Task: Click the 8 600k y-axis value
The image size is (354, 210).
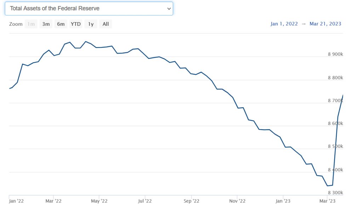Action: pyautogui.click(x=336, y=124)
